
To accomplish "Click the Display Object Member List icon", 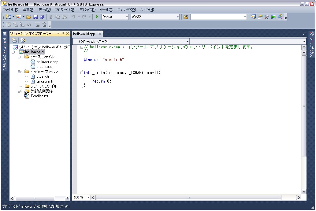I will tap(9, 24).
